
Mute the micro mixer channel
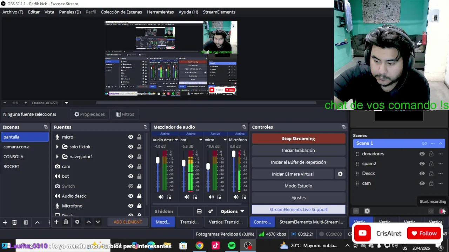pyautogui.click(x=211, y=197)
